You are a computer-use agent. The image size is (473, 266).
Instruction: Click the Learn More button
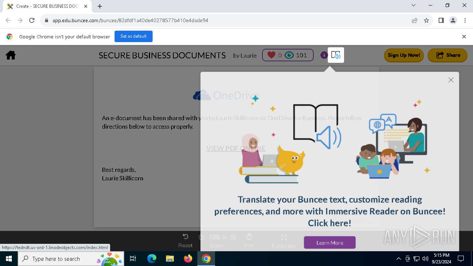click(x=330, y=243)
